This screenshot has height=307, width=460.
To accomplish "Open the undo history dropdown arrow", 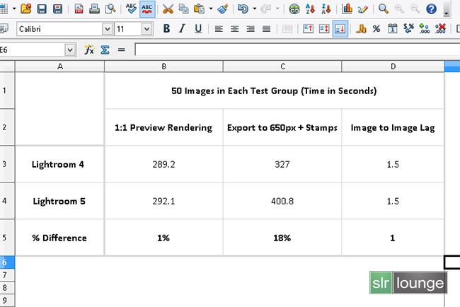I will pos(255,8).
